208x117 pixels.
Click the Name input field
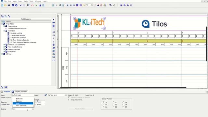coord(23,95)
